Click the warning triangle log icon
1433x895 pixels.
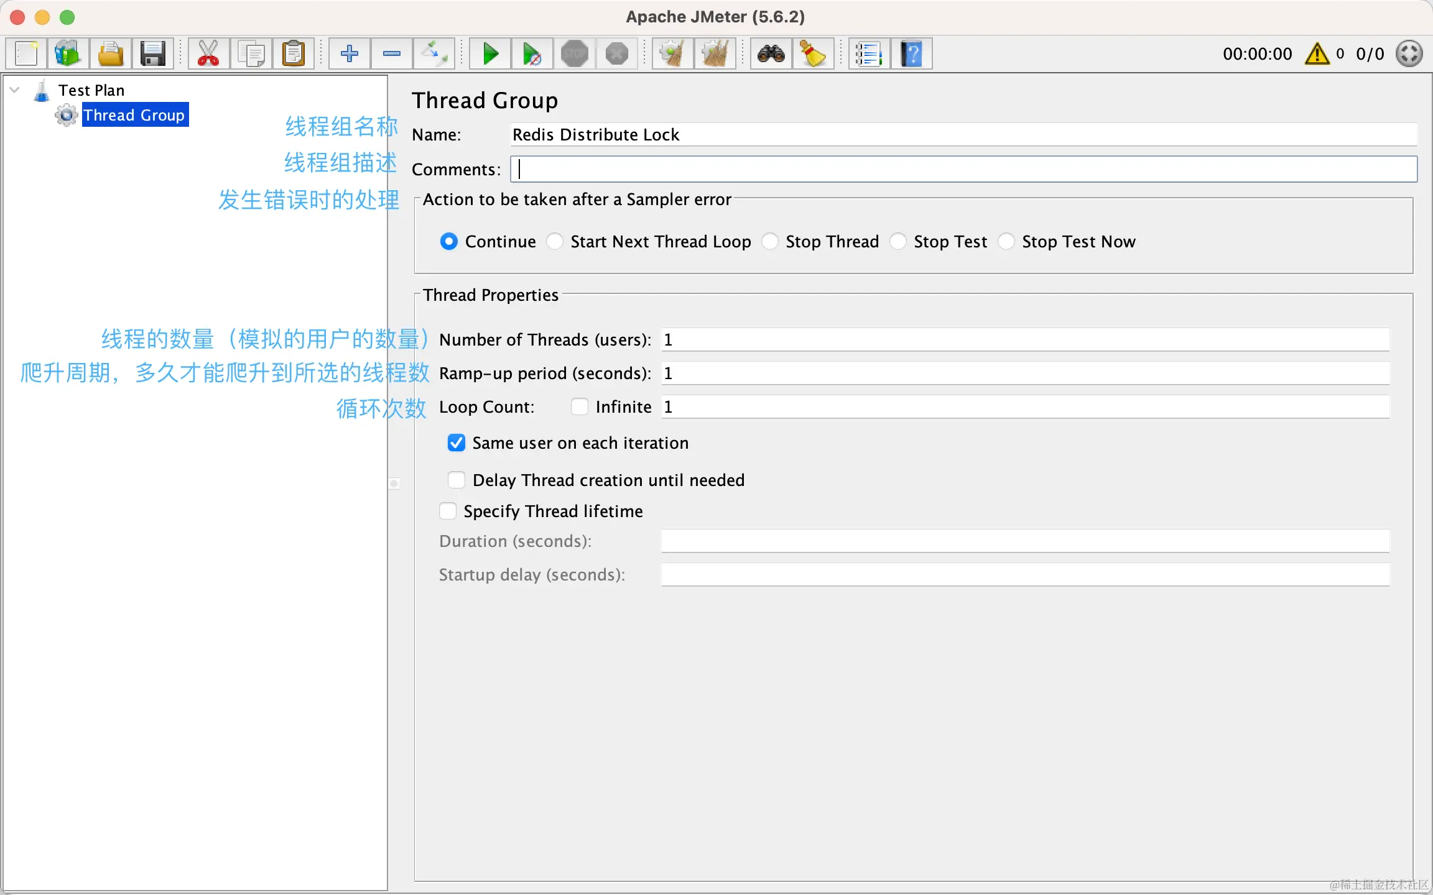[x=1317, y=54]
